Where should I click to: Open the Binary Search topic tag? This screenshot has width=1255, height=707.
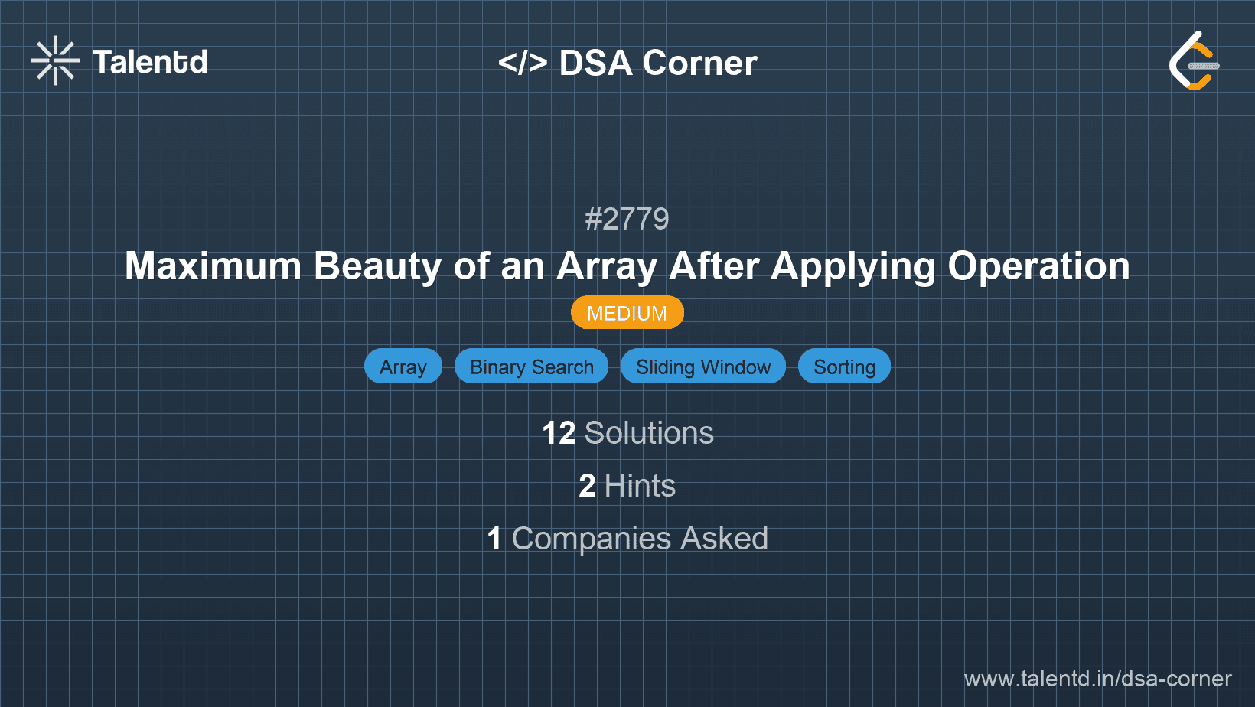531,366
